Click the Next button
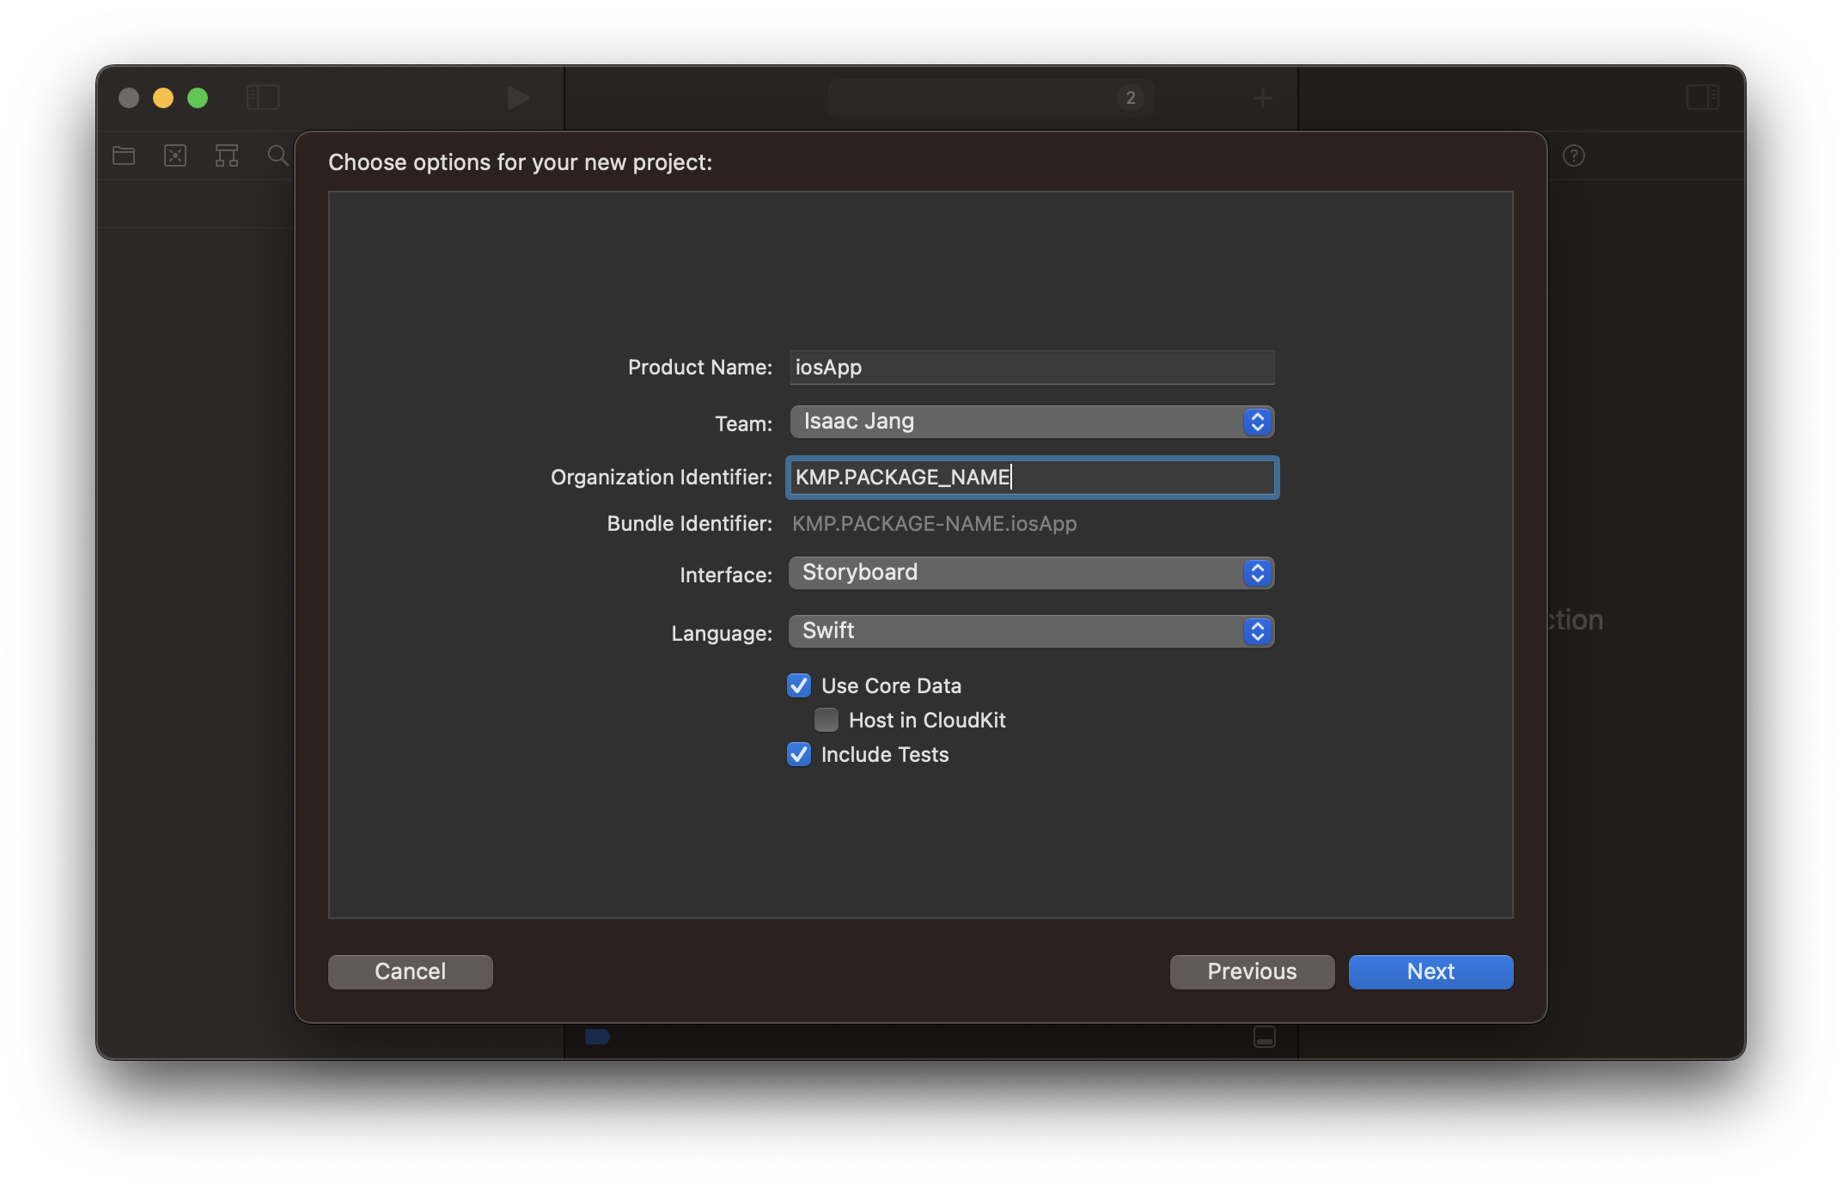 pyautogui.click(x=1430, y=971)
